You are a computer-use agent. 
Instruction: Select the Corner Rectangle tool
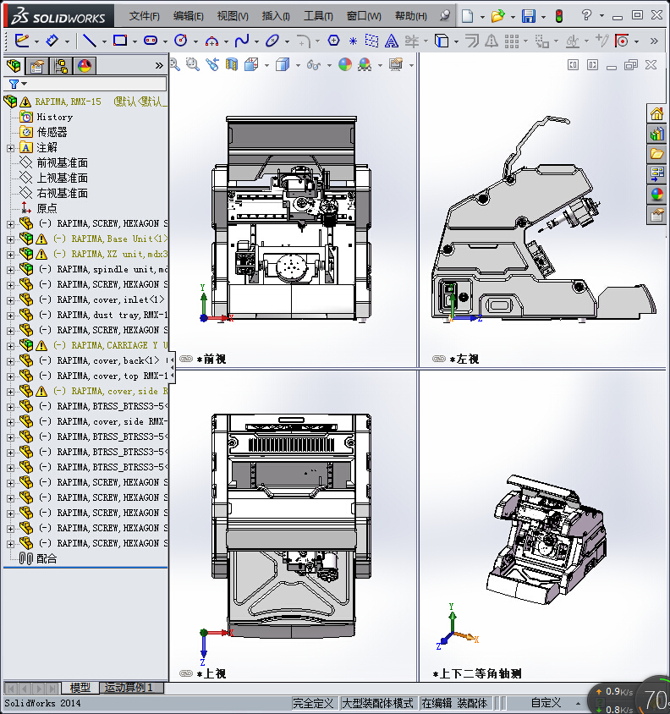click(x=120, y=41)
